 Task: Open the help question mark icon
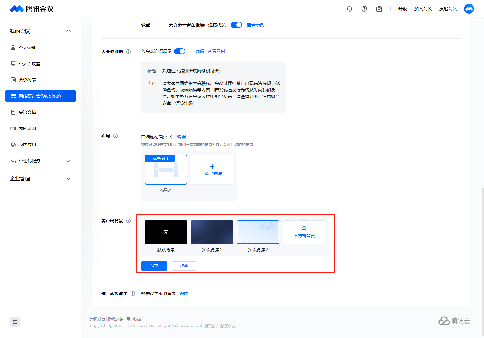coord(364,9)
